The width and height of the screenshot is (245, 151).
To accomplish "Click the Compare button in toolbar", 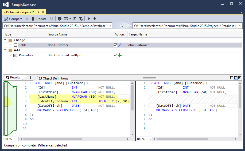I will coord(13,19).
